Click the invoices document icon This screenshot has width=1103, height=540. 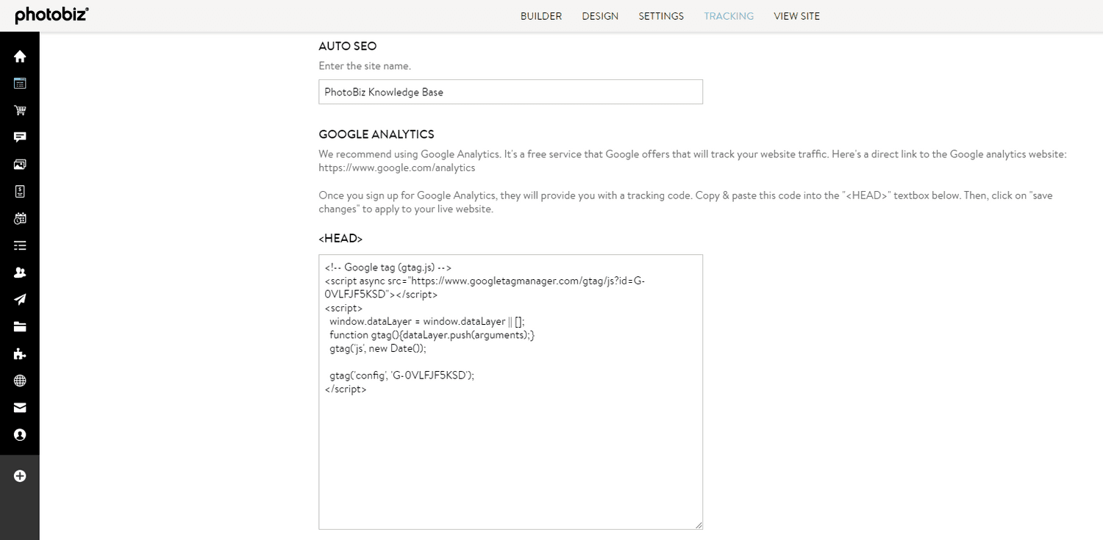(x=19, y=191)
